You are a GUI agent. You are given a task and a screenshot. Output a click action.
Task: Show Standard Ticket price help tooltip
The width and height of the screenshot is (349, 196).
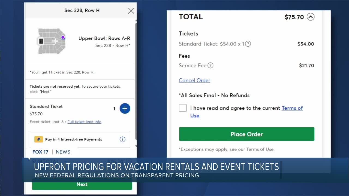point(248,44)
